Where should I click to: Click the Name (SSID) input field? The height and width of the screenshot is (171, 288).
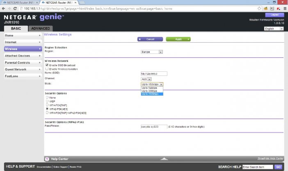pyautogui.click(x=154, y=74)
